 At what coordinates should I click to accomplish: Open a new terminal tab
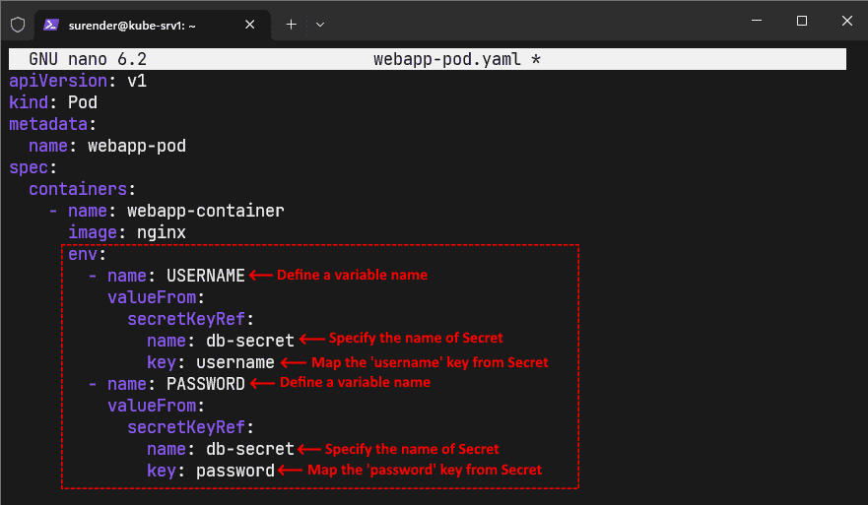tap(292, 25)
